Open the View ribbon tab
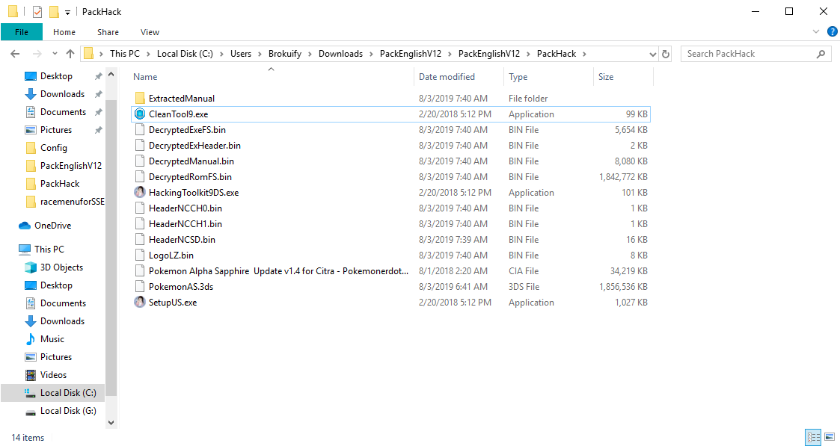 point(150,32)
